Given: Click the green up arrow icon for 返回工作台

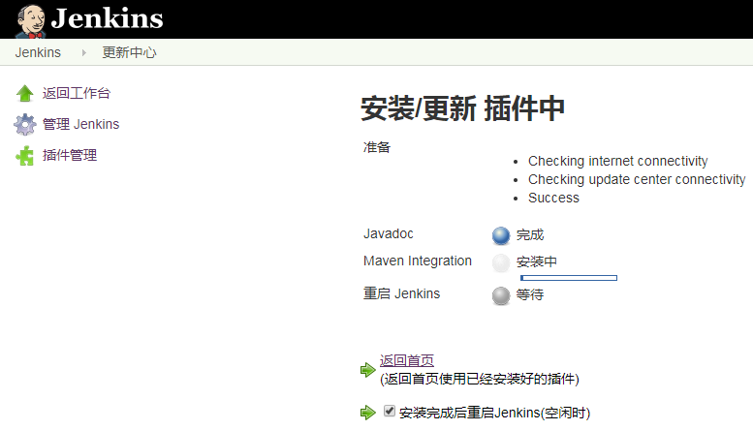Looking at the screenshot, I should coord(24,93).
